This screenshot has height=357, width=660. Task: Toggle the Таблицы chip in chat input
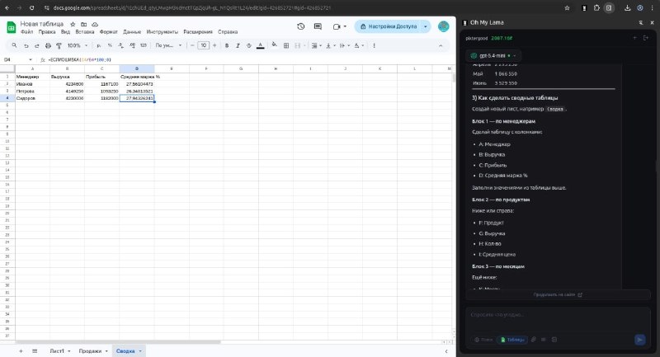512,339
